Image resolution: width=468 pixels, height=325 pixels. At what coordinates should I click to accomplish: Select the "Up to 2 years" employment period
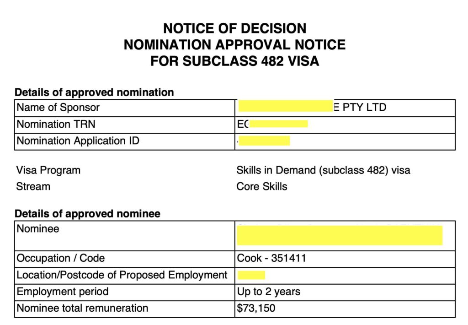pos(269,292)
